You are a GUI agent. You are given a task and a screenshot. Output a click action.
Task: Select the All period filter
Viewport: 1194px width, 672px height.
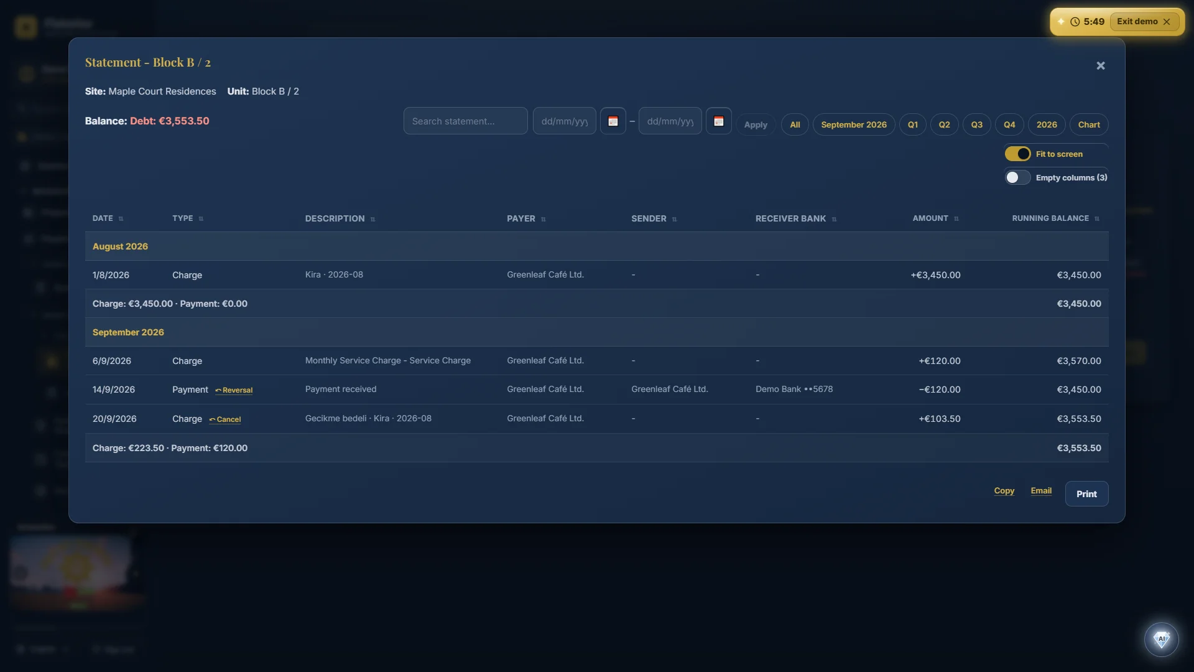(795, 124)
